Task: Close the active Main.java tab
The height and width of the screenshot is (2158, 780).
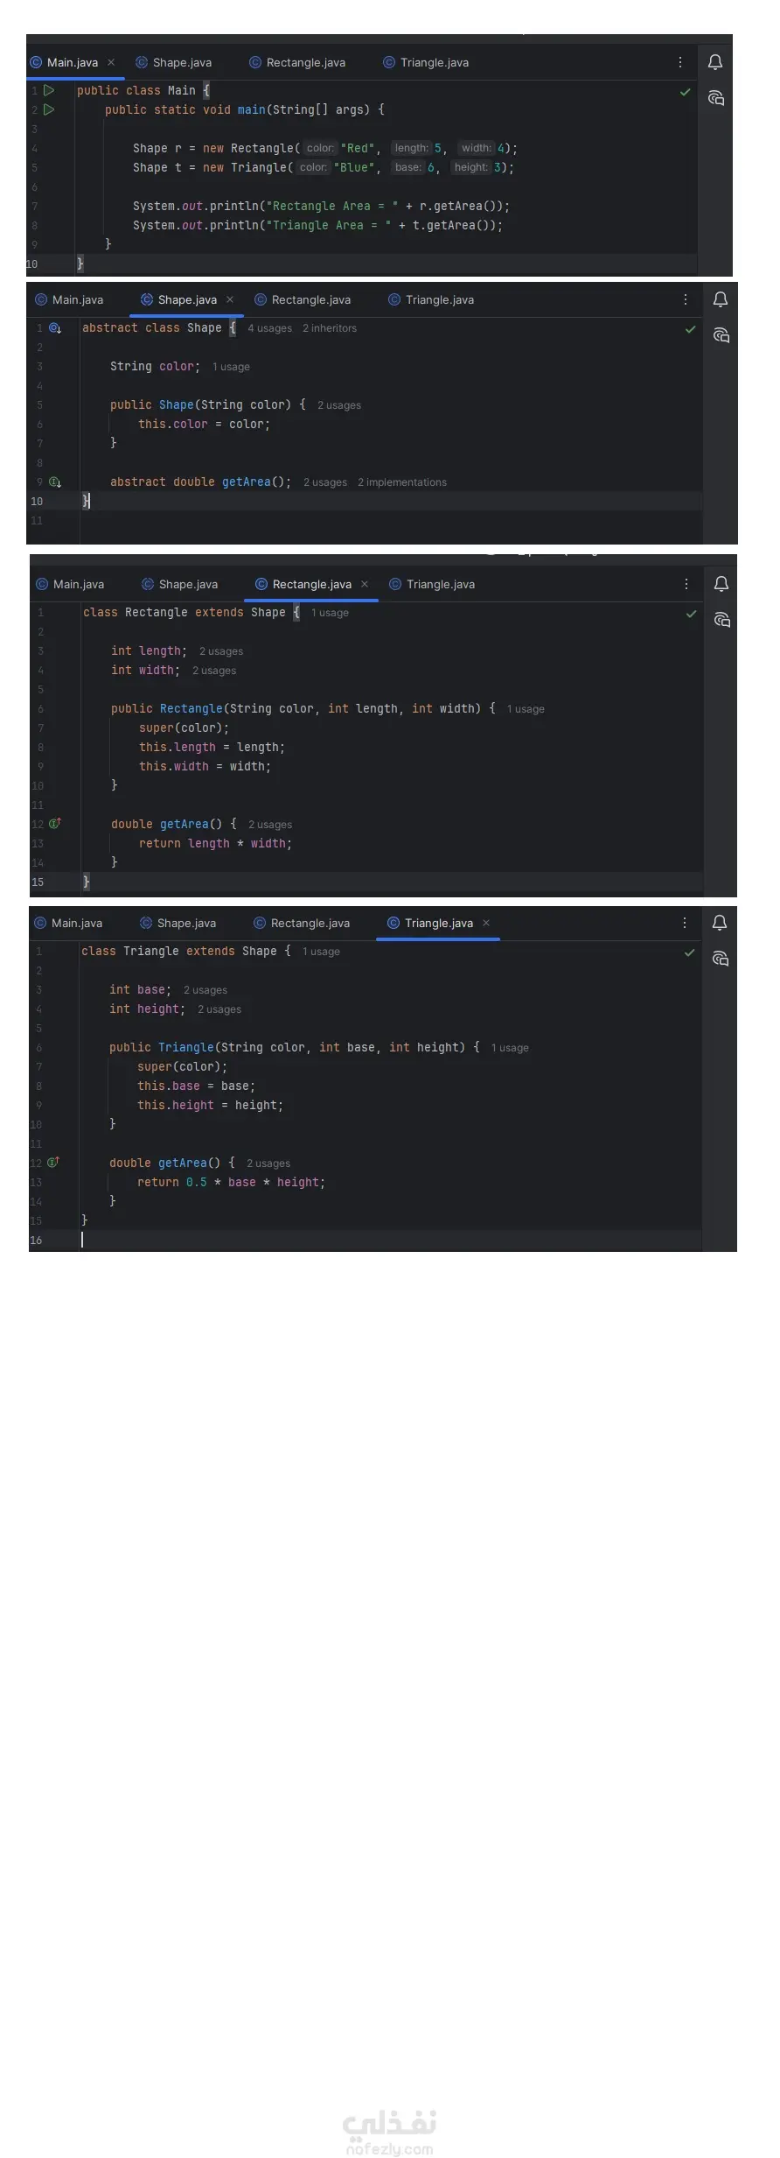Action: pos(111,62)
